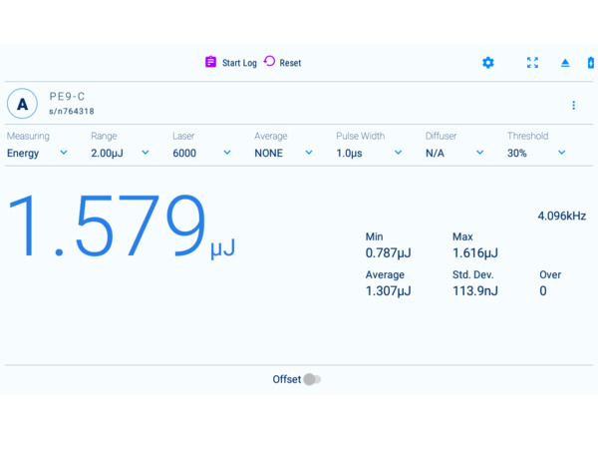Expand the Average NONE dropdown
This screenshot has width=598, height=449.
coord(283,153)
